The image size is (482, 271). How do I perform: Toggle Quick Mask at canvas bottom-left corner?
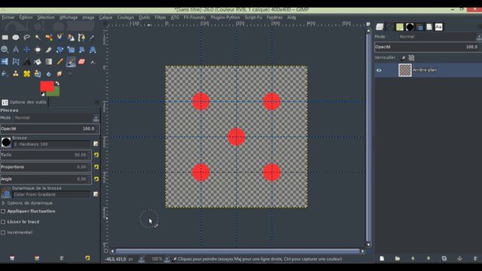105,251
